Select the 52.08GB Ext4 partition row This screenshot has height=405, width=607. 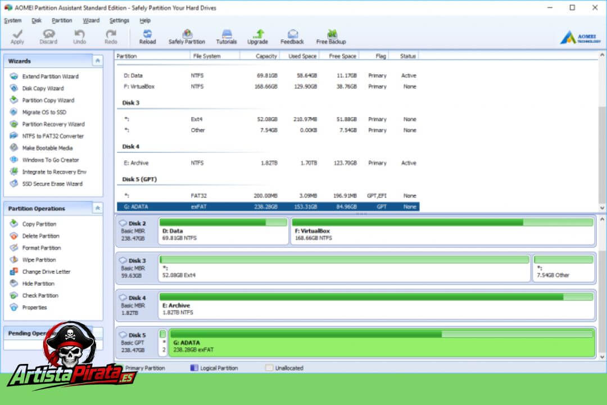[x=268, y=119]
